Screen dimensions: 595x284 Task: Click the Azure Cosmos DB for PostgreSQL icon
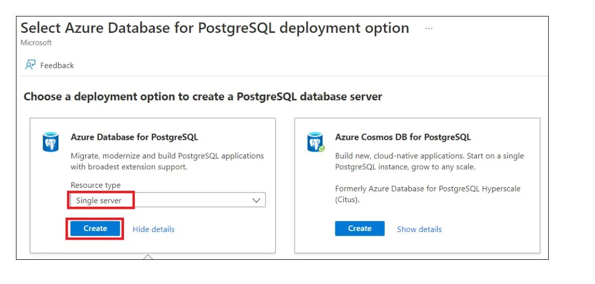(316, 141)
